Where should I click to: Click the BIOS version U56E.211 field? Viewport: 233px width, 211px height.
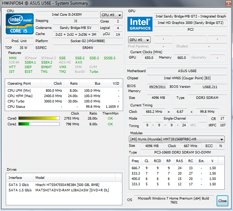[210, 87]
